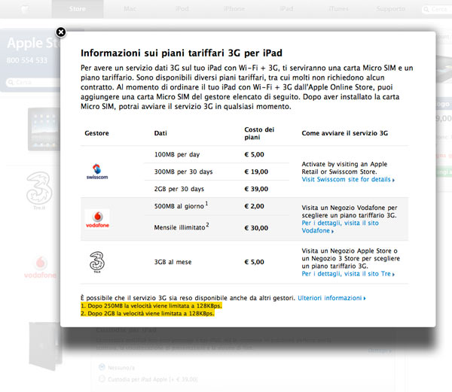
Task: Click the Vodafone logo in the table
Action: coord(98,219)
